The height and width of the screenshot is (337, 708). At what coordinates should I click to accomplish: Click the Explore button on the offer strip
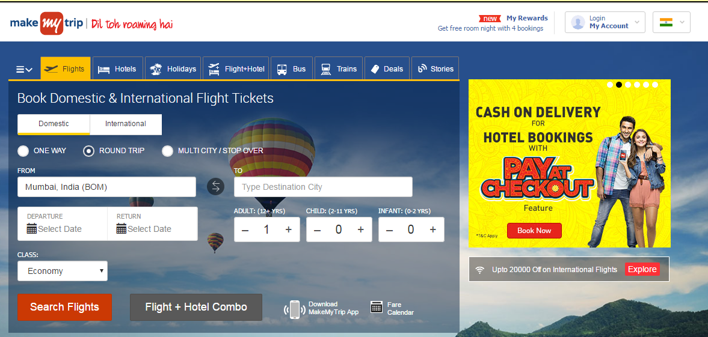[642, 269]
